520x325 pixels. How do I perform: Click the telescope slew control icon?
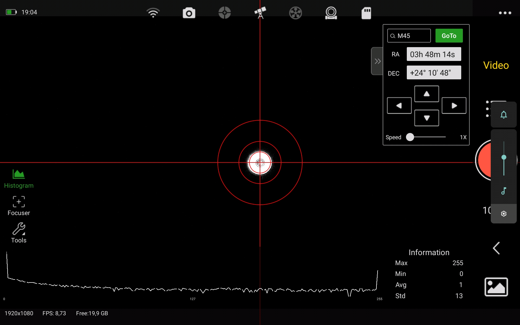[x=260, y=12]
